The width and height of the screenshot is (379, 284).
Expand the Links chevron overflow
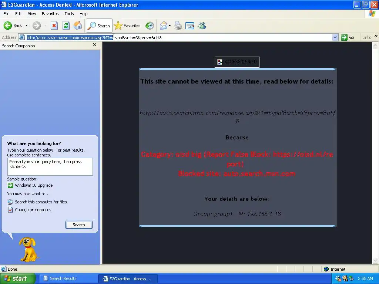(x=376, y=36)
